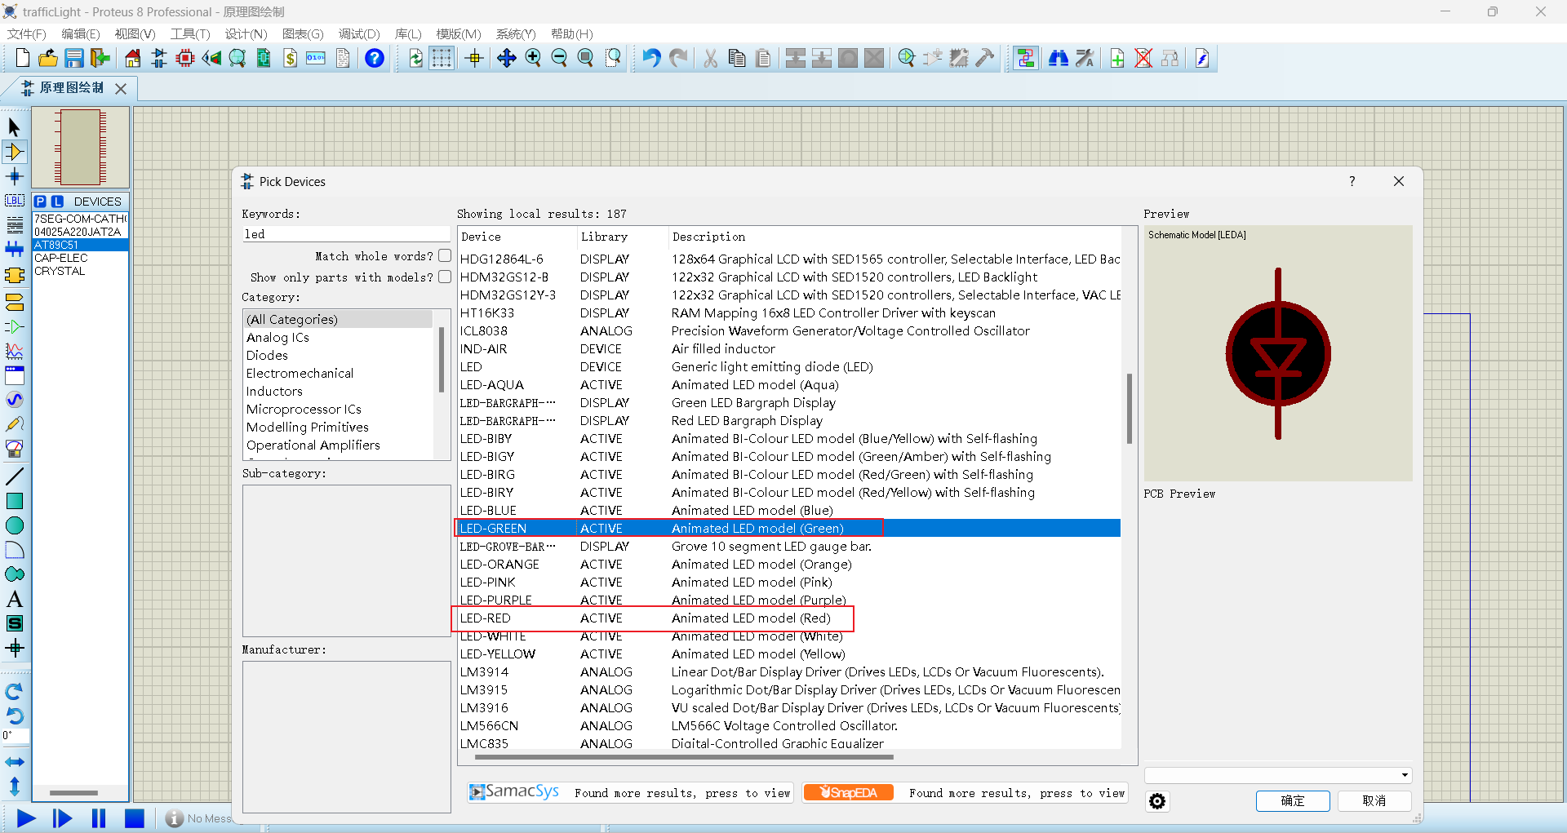
Task: Select the LM3914 device row
Action: 788,672
